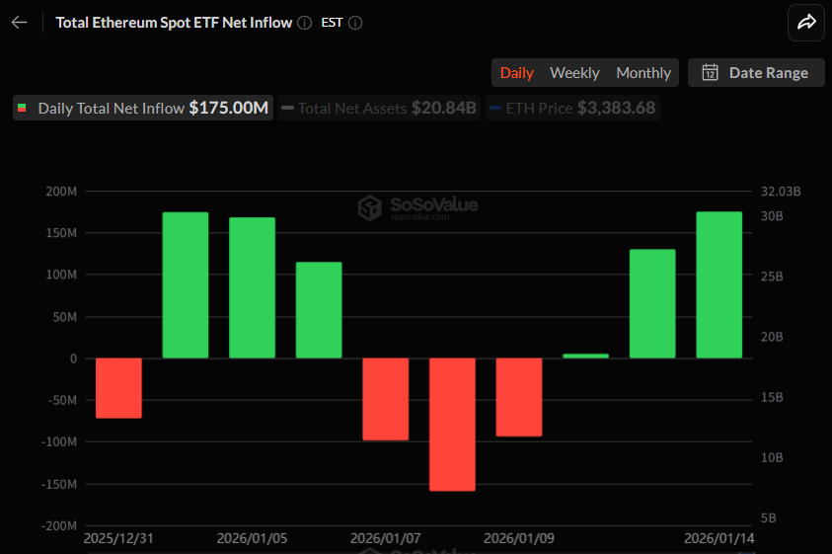This screenshot has height=554, width=832.
Task: Toggle Daily Total Net Inflow series
Action: [143, 108]
